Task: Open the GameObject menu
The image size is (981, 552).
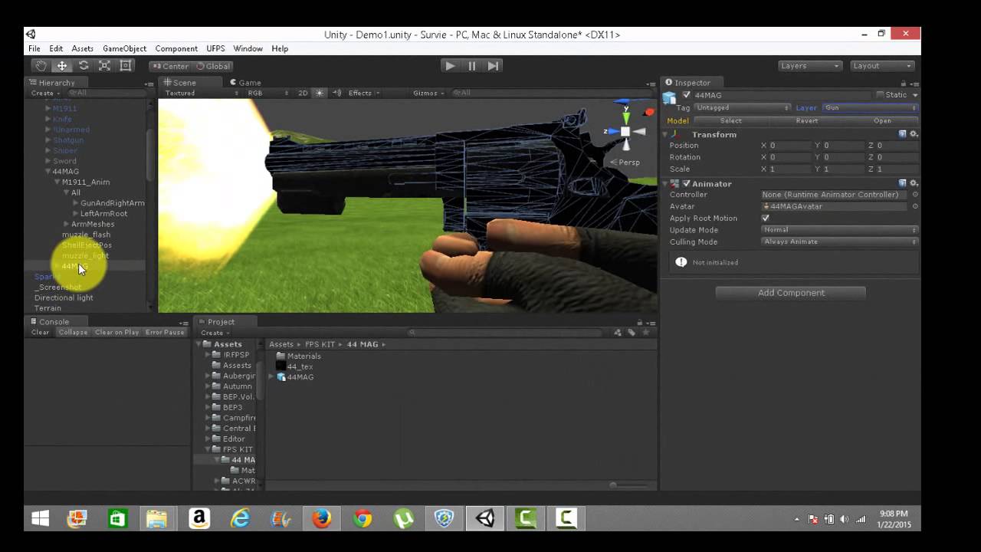Action: click(x=124, y=48)
